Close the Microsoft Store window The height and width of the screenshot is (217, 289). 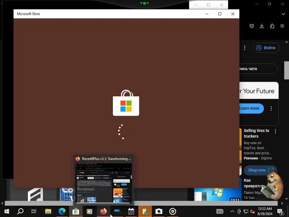(233, 14)
